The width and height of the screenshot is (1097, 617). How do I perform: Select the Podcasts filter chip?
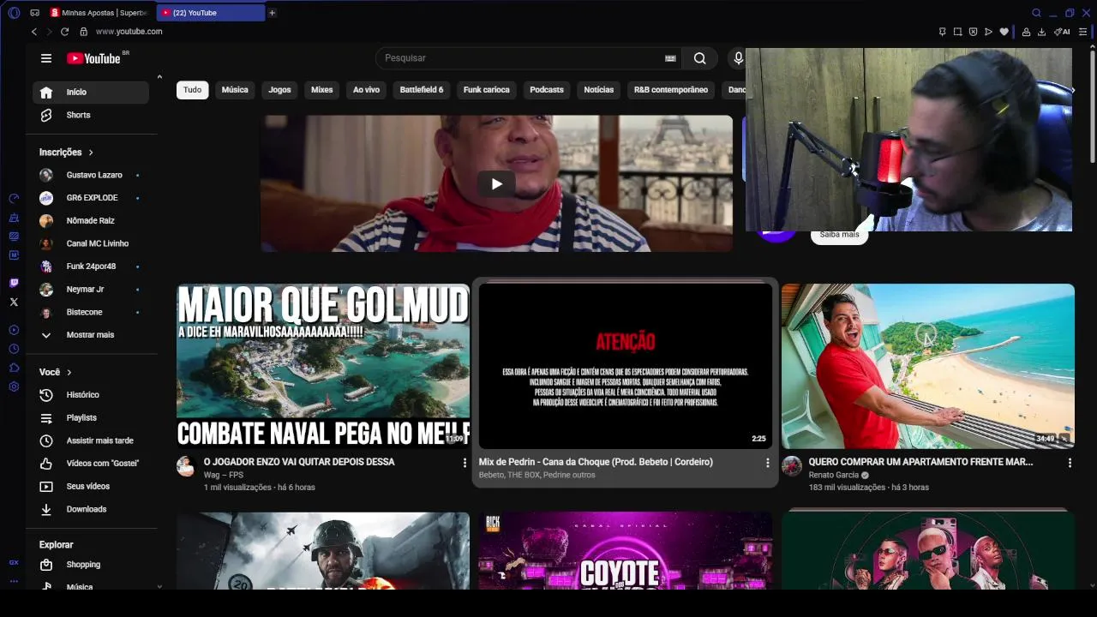point(547,90)
